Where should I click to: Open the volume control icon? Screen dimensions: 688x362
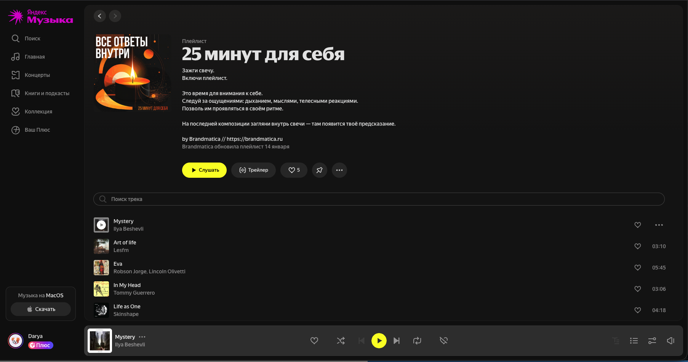[x=670, y=341]
